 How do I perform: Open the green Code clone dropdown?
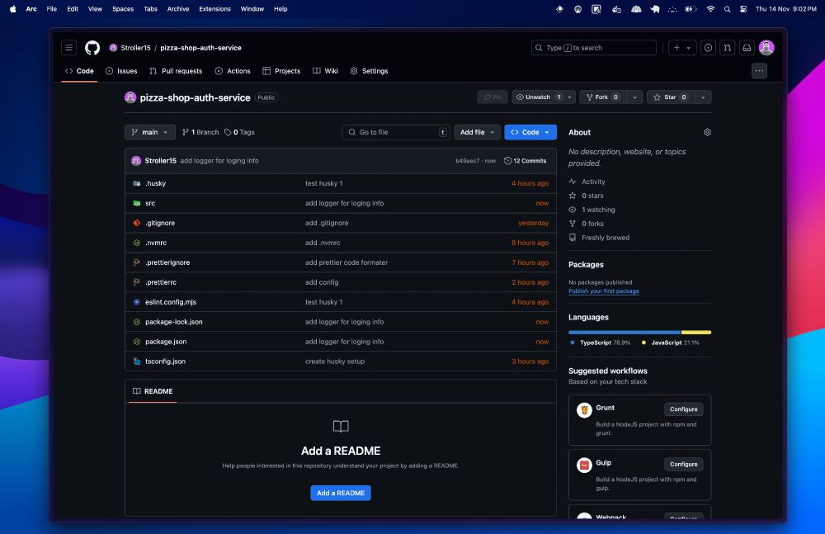530,132
